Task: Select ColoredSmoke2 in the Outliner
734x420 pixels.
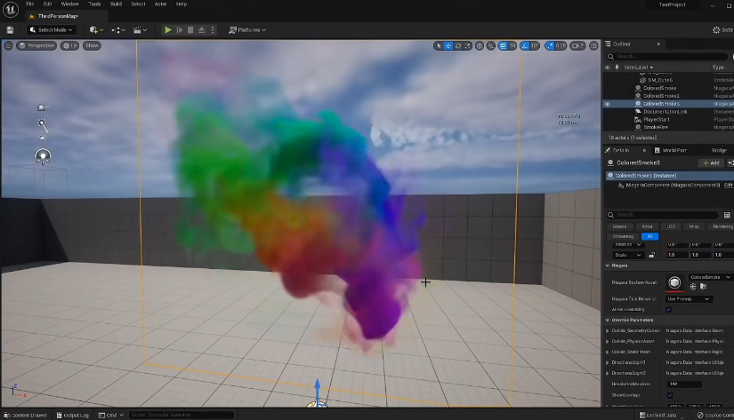Action: tap(661, 96)
